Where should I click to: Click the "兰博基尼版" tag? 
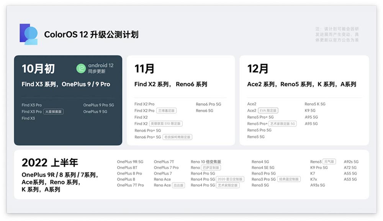pos(166,111)
